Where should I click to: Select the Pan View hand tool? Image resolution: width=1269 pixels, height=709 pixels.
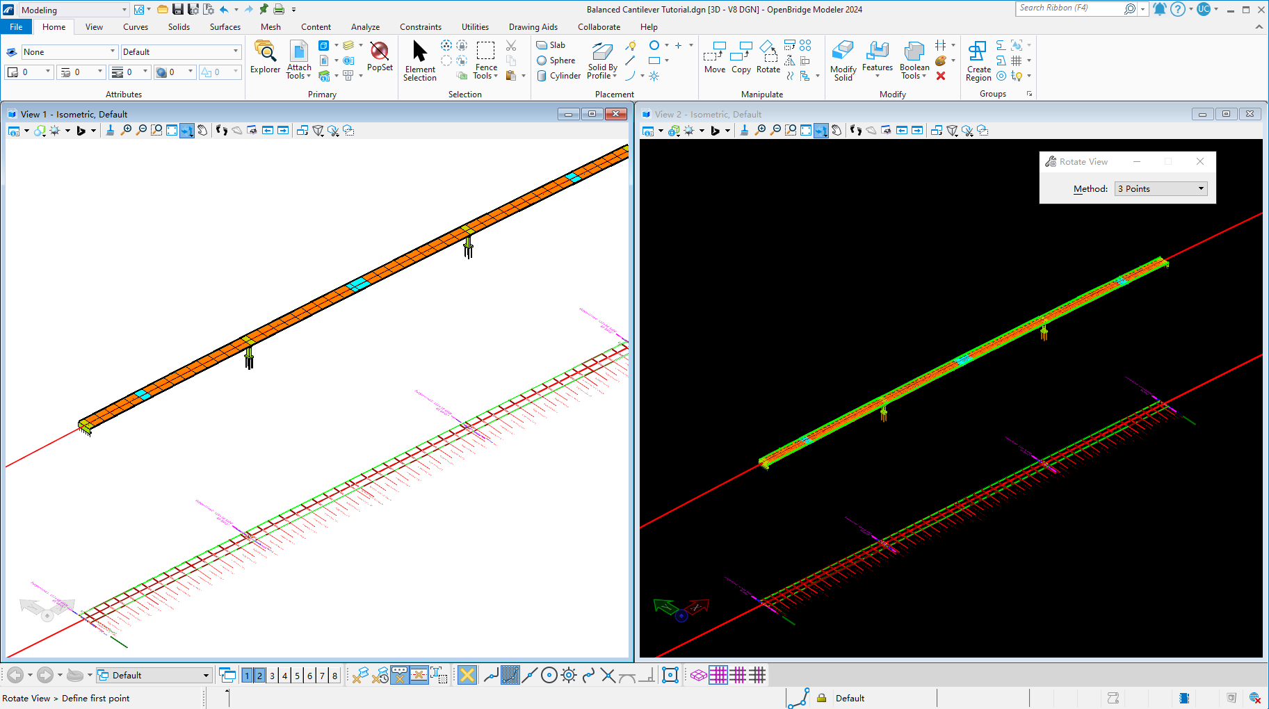point(202,130)
